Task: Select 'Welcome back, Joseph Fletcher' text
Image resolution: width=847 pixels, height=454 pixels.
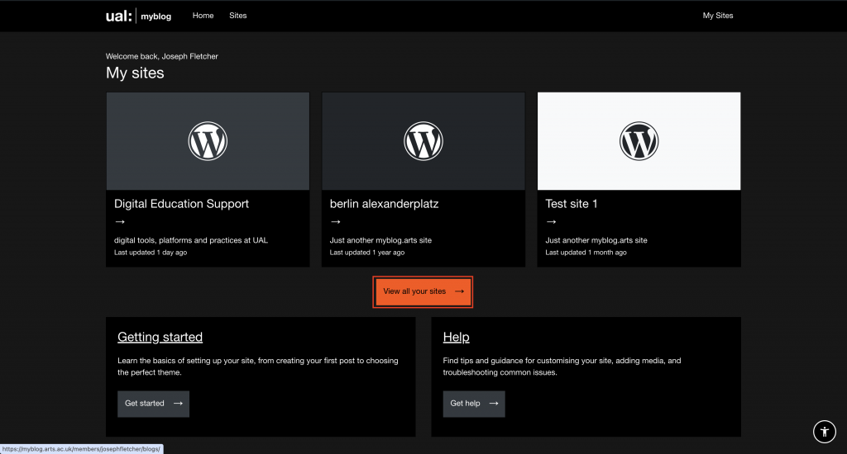Action: (161, 56)
